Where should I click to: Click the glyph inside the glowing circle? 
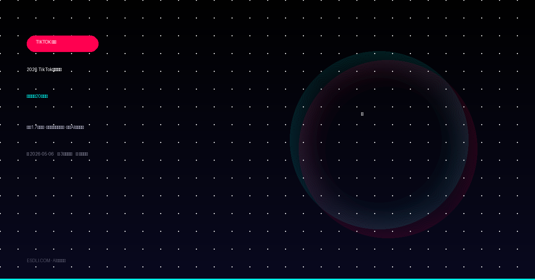point(362,114)
